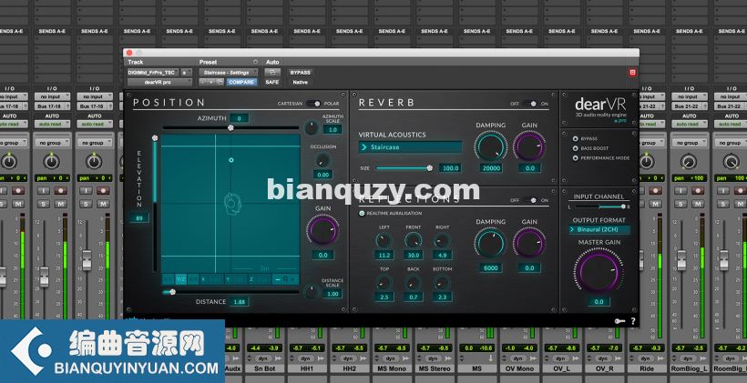Screen dimensions: 747x383
Task: Click the Azimuth value field
Action: 239,118
